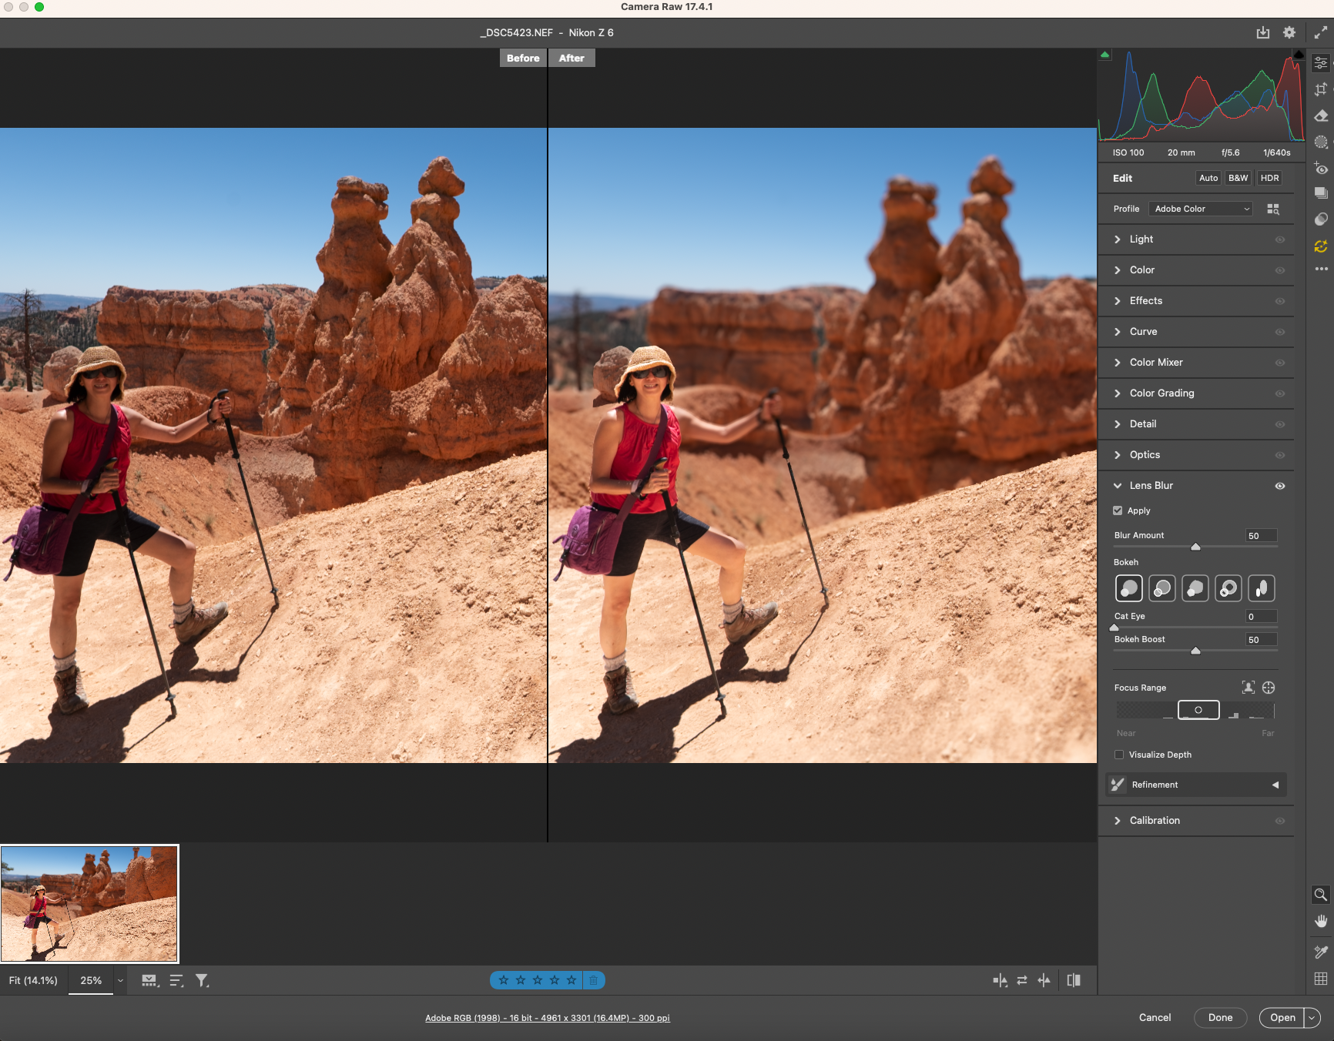The height and width of the screenshot is (1041, 1334).
Task: Open the Adobe RGB workflow options link
Action: point(548,1018)
